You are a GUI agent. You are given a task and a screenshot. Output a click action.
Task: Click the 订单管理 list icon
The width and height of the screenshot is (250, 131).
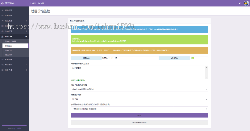[2, 16]
